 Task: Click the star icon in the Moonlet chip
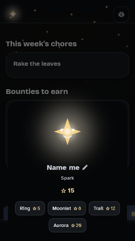pyautogui.click(x=76, y=208)
